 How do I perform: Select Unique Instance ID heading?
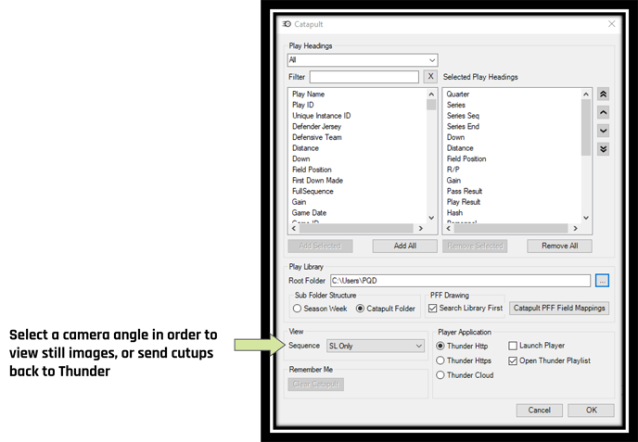click(x=321, y=116)
